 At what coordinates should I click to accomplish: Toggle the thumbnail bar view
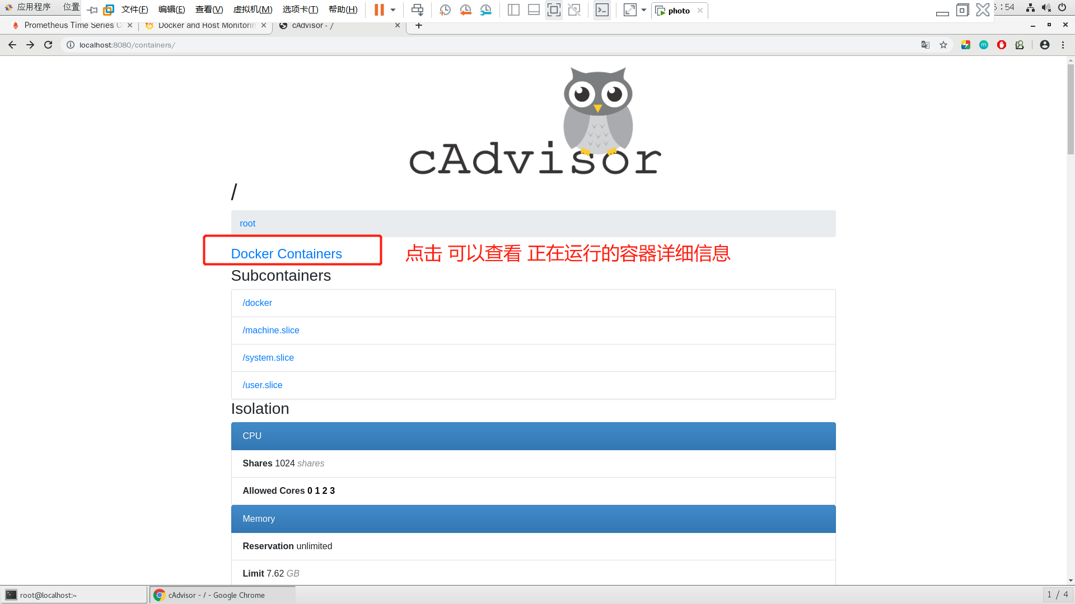coord(534,10)
